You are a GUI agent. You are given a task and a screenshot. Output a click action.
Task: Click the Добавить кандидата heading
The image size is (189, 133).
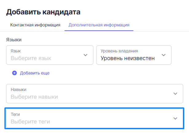[x=43, y=12]
